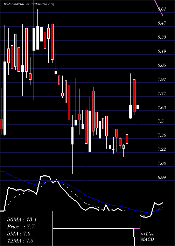Click the '<<Live MACD' label
Viewport: 175px width, 246px height.
pyautogui.click(x=147, y=237)
